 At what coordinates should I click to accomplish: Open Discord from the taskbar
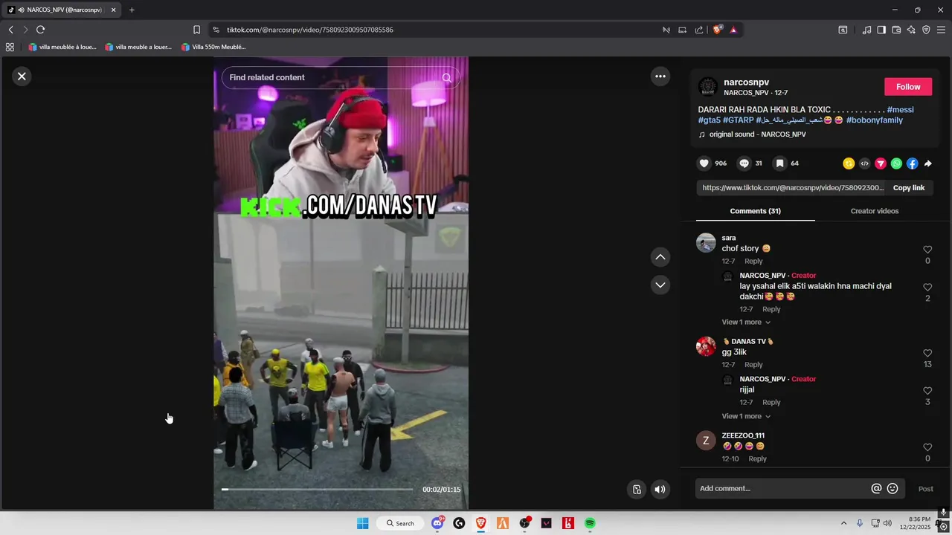click(437, 523)
